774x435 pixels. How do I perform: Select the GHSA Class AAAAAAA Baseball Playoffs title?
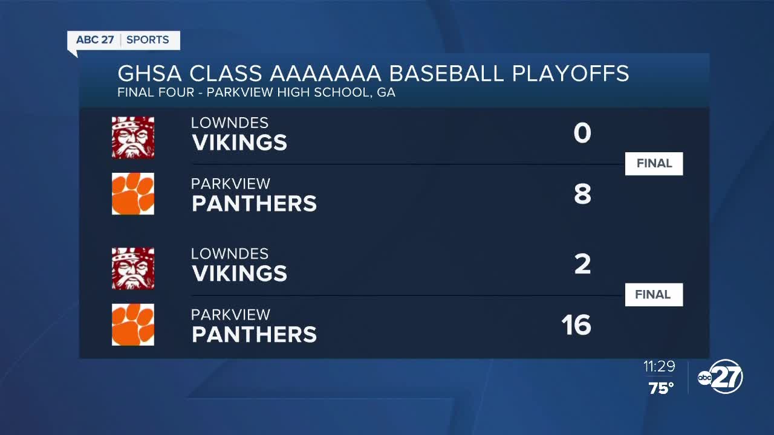(x=373, y=73)
